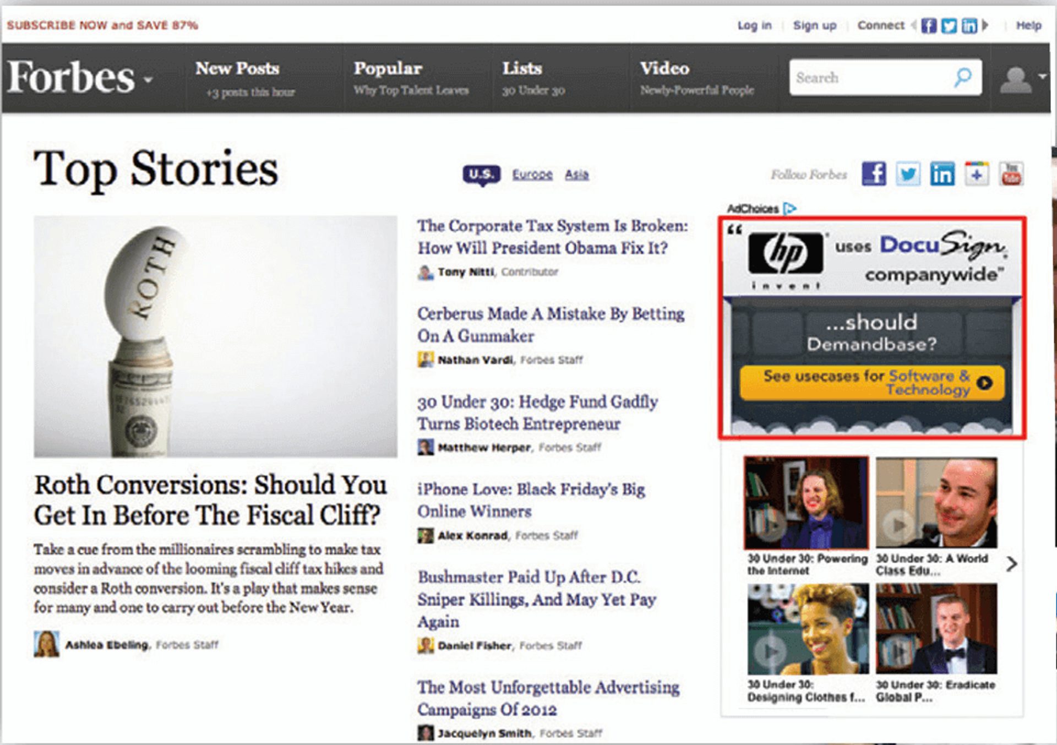Click the LinkedIn icon beside Follow Forbes
Viewport: 1057px width, 745px height.
(942, 174)
